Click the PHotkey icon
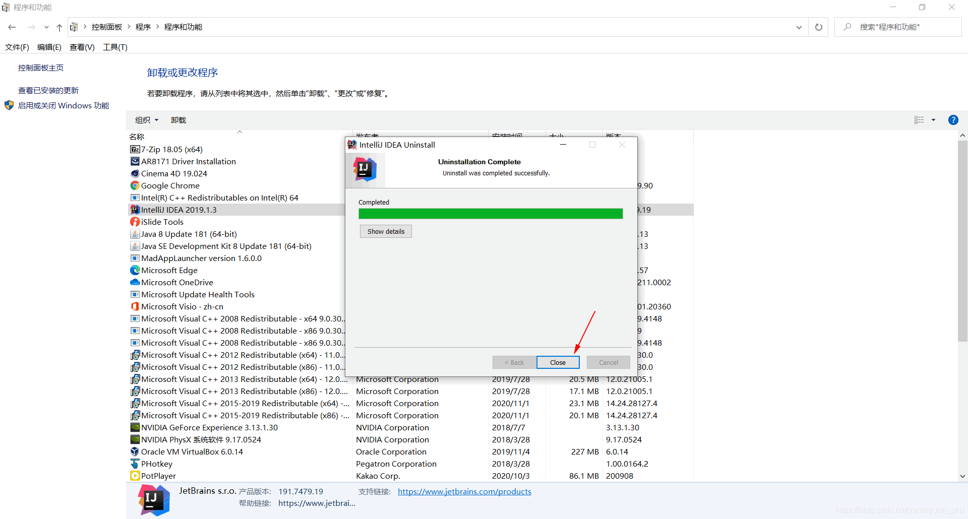The image size is (968, 519). pyautogui.click(x=135, y=464)
